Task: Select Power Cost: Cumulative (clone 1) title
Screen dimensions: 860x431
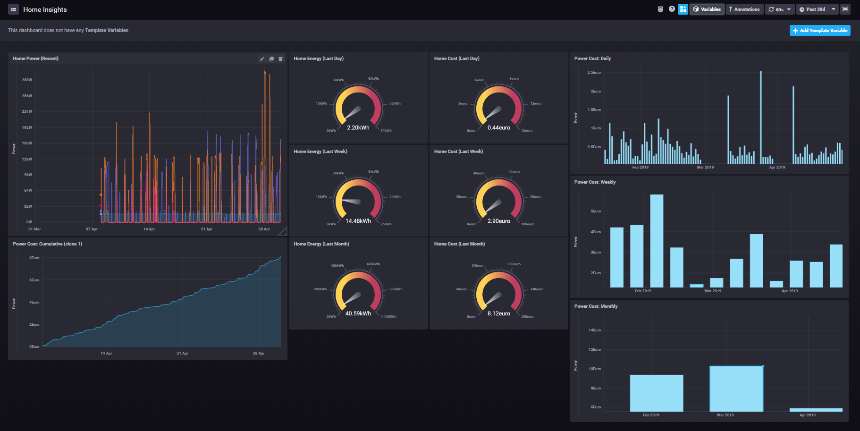Action: [48, 244]
